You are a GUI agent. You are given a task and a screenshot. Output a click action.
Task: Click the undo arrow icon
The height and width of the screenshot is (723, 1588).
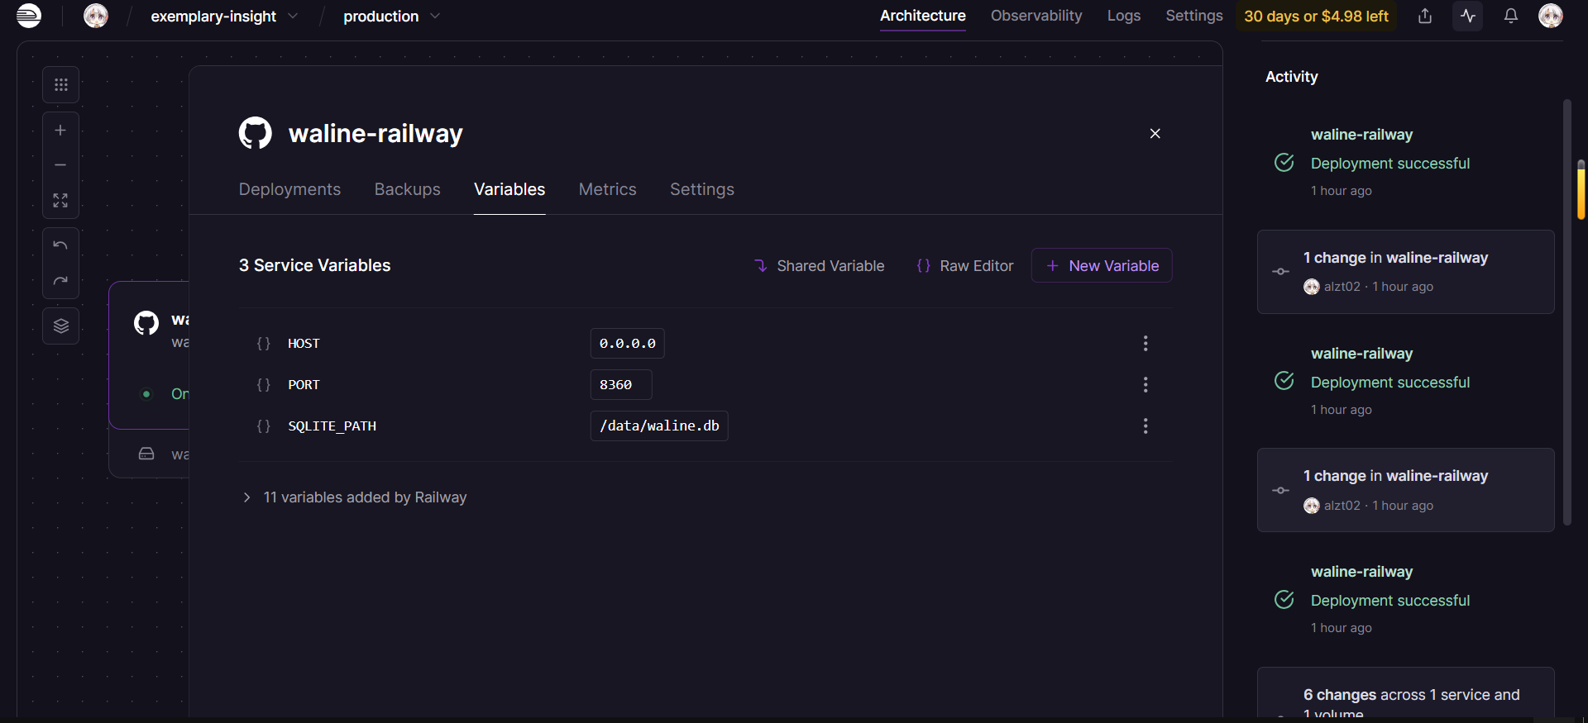click(x=60, y=245)
